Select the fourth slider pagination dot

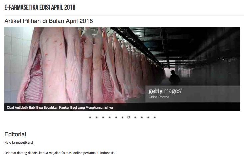110,117
